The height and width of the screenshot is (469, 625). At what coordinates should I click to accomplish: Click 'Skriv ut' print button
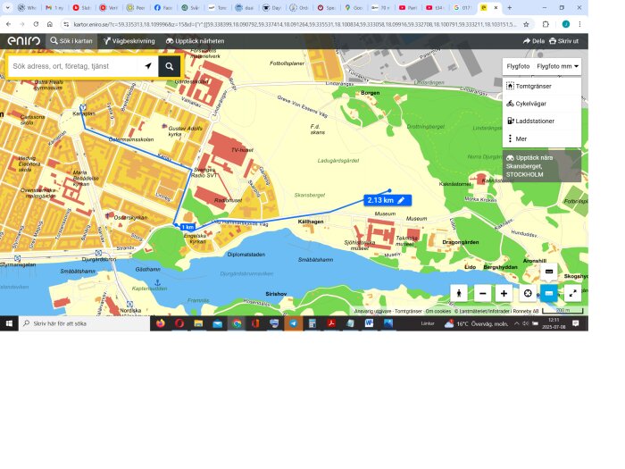563,41
